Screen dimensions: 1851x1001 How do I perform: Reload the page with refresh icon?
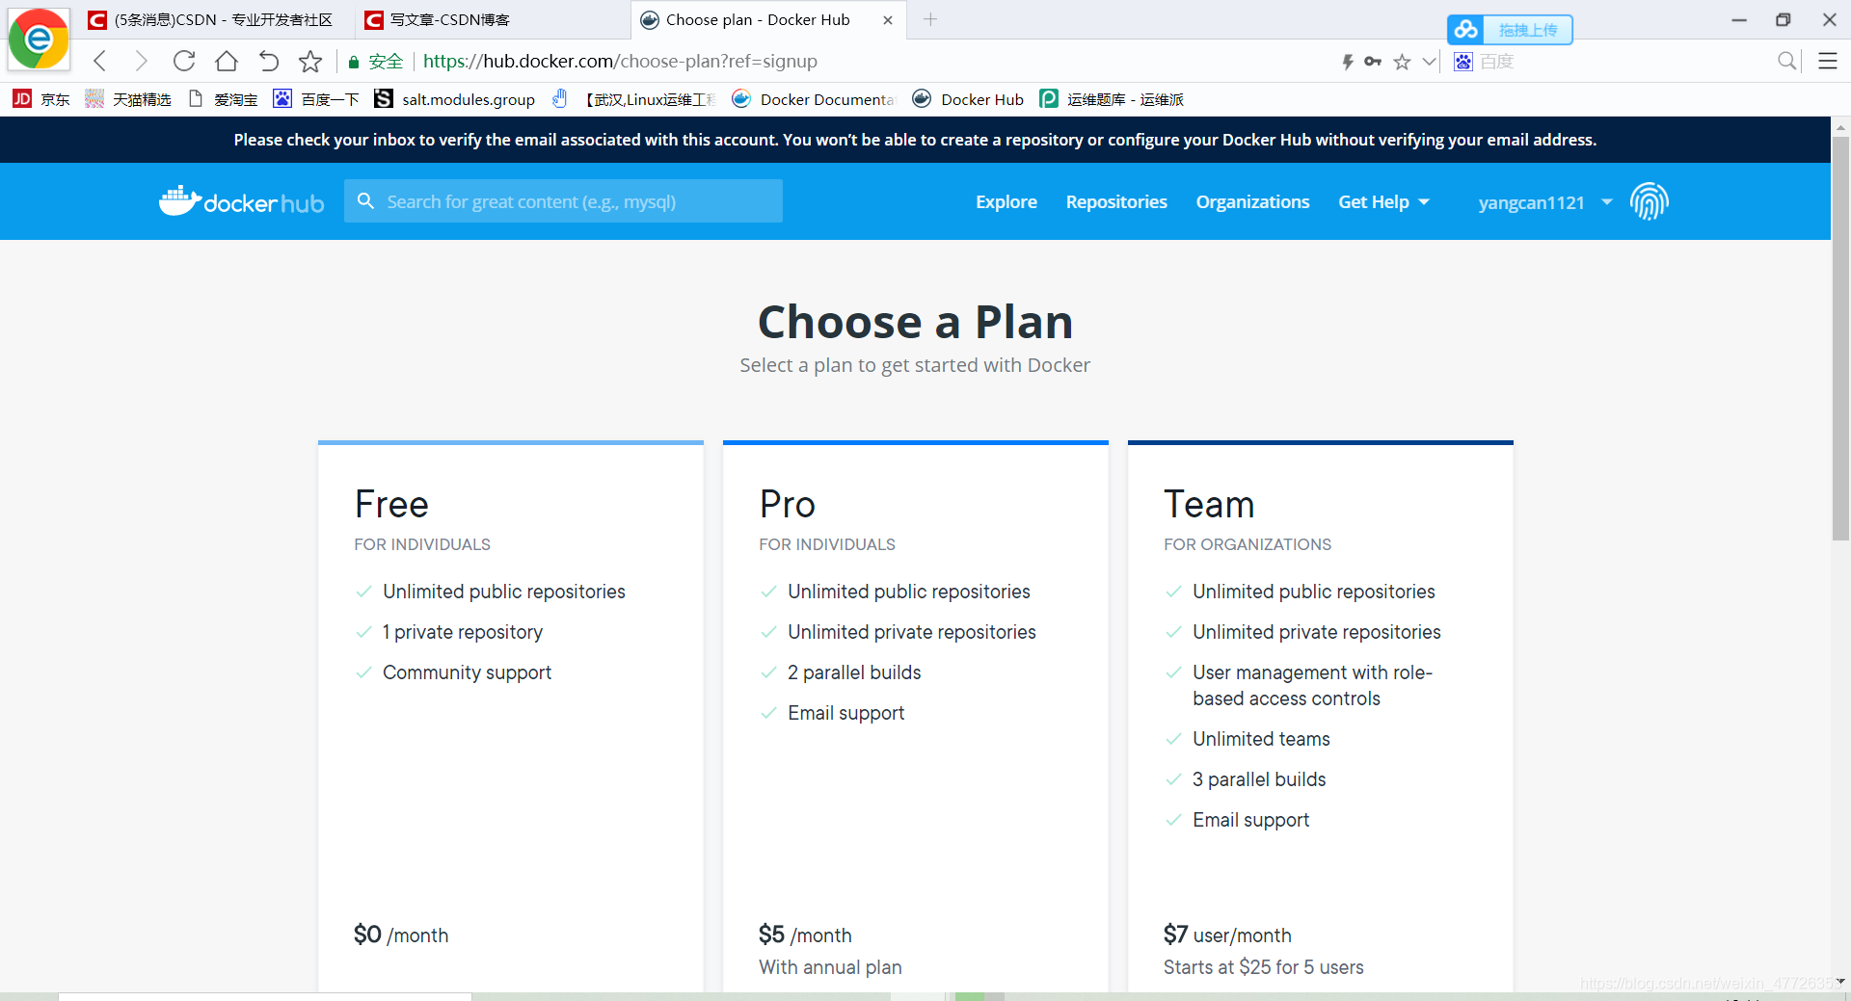pyautogui.click(x=184, y=62)
